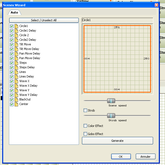165x165 pixels.
Task: Click the Circle1 scene name field
Action: tap(117, 20)
